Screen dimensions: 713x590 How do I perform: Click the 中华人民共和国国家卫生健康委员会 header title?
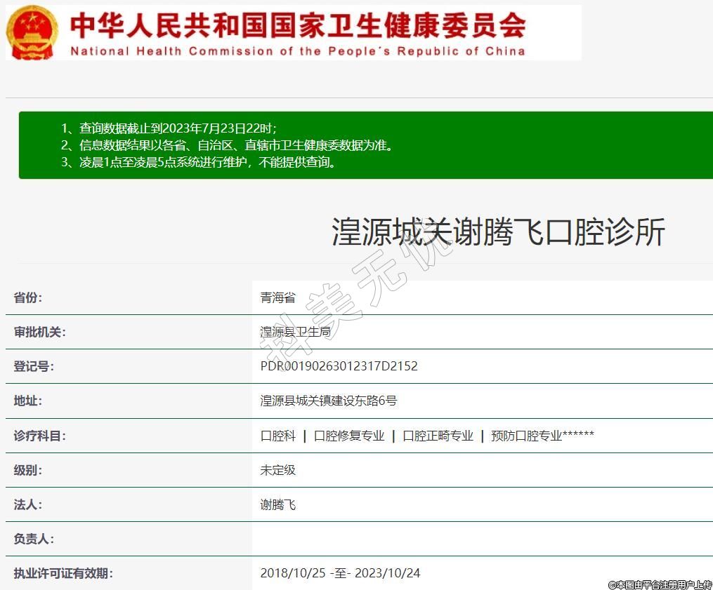tap(298, 25)
